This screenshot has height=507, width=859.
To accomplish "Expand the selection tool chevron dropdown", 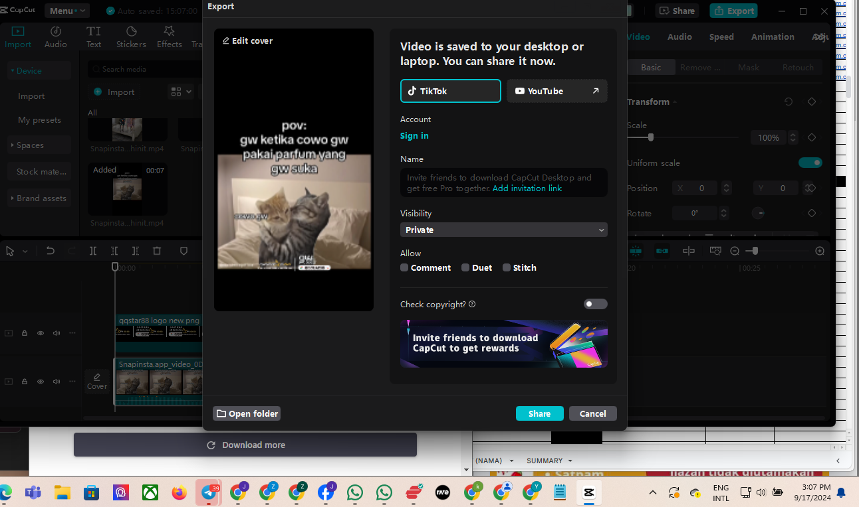I will (25, 252).
